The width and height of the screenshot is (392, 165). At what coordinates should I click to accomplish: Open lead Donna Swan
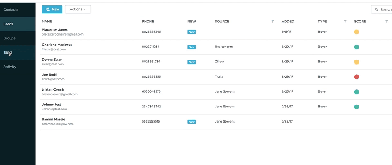coord(52,60)
